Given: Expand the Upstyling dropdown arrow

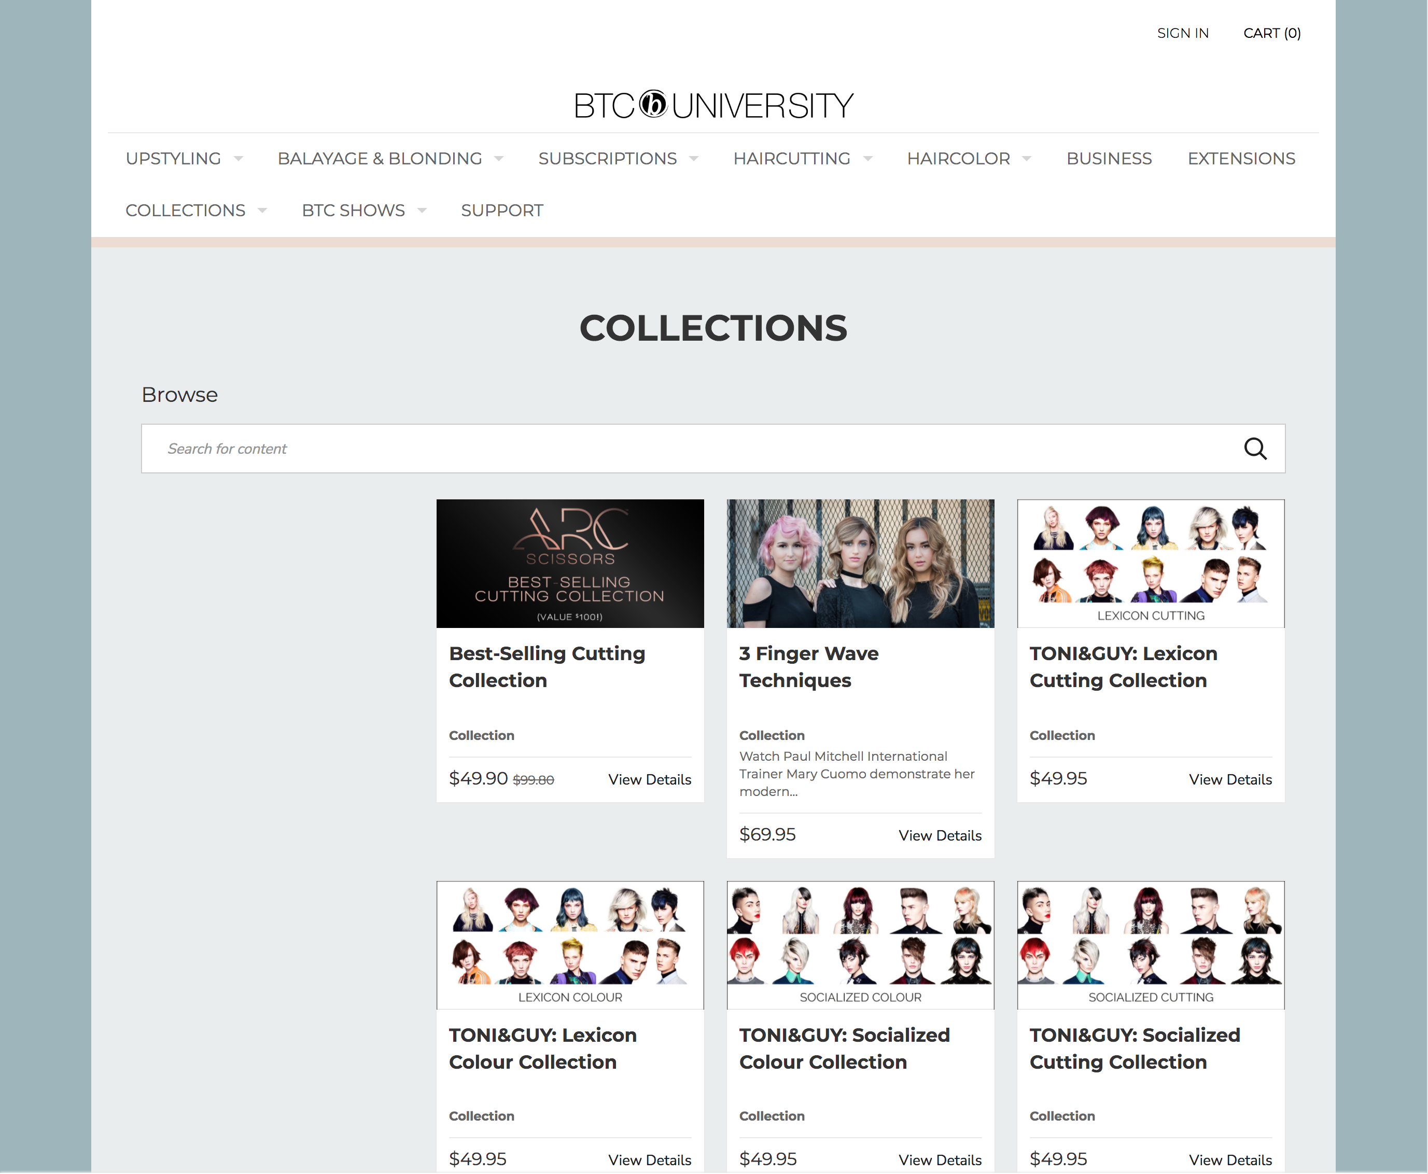Looking at the screenshot, I should (238, 159).
